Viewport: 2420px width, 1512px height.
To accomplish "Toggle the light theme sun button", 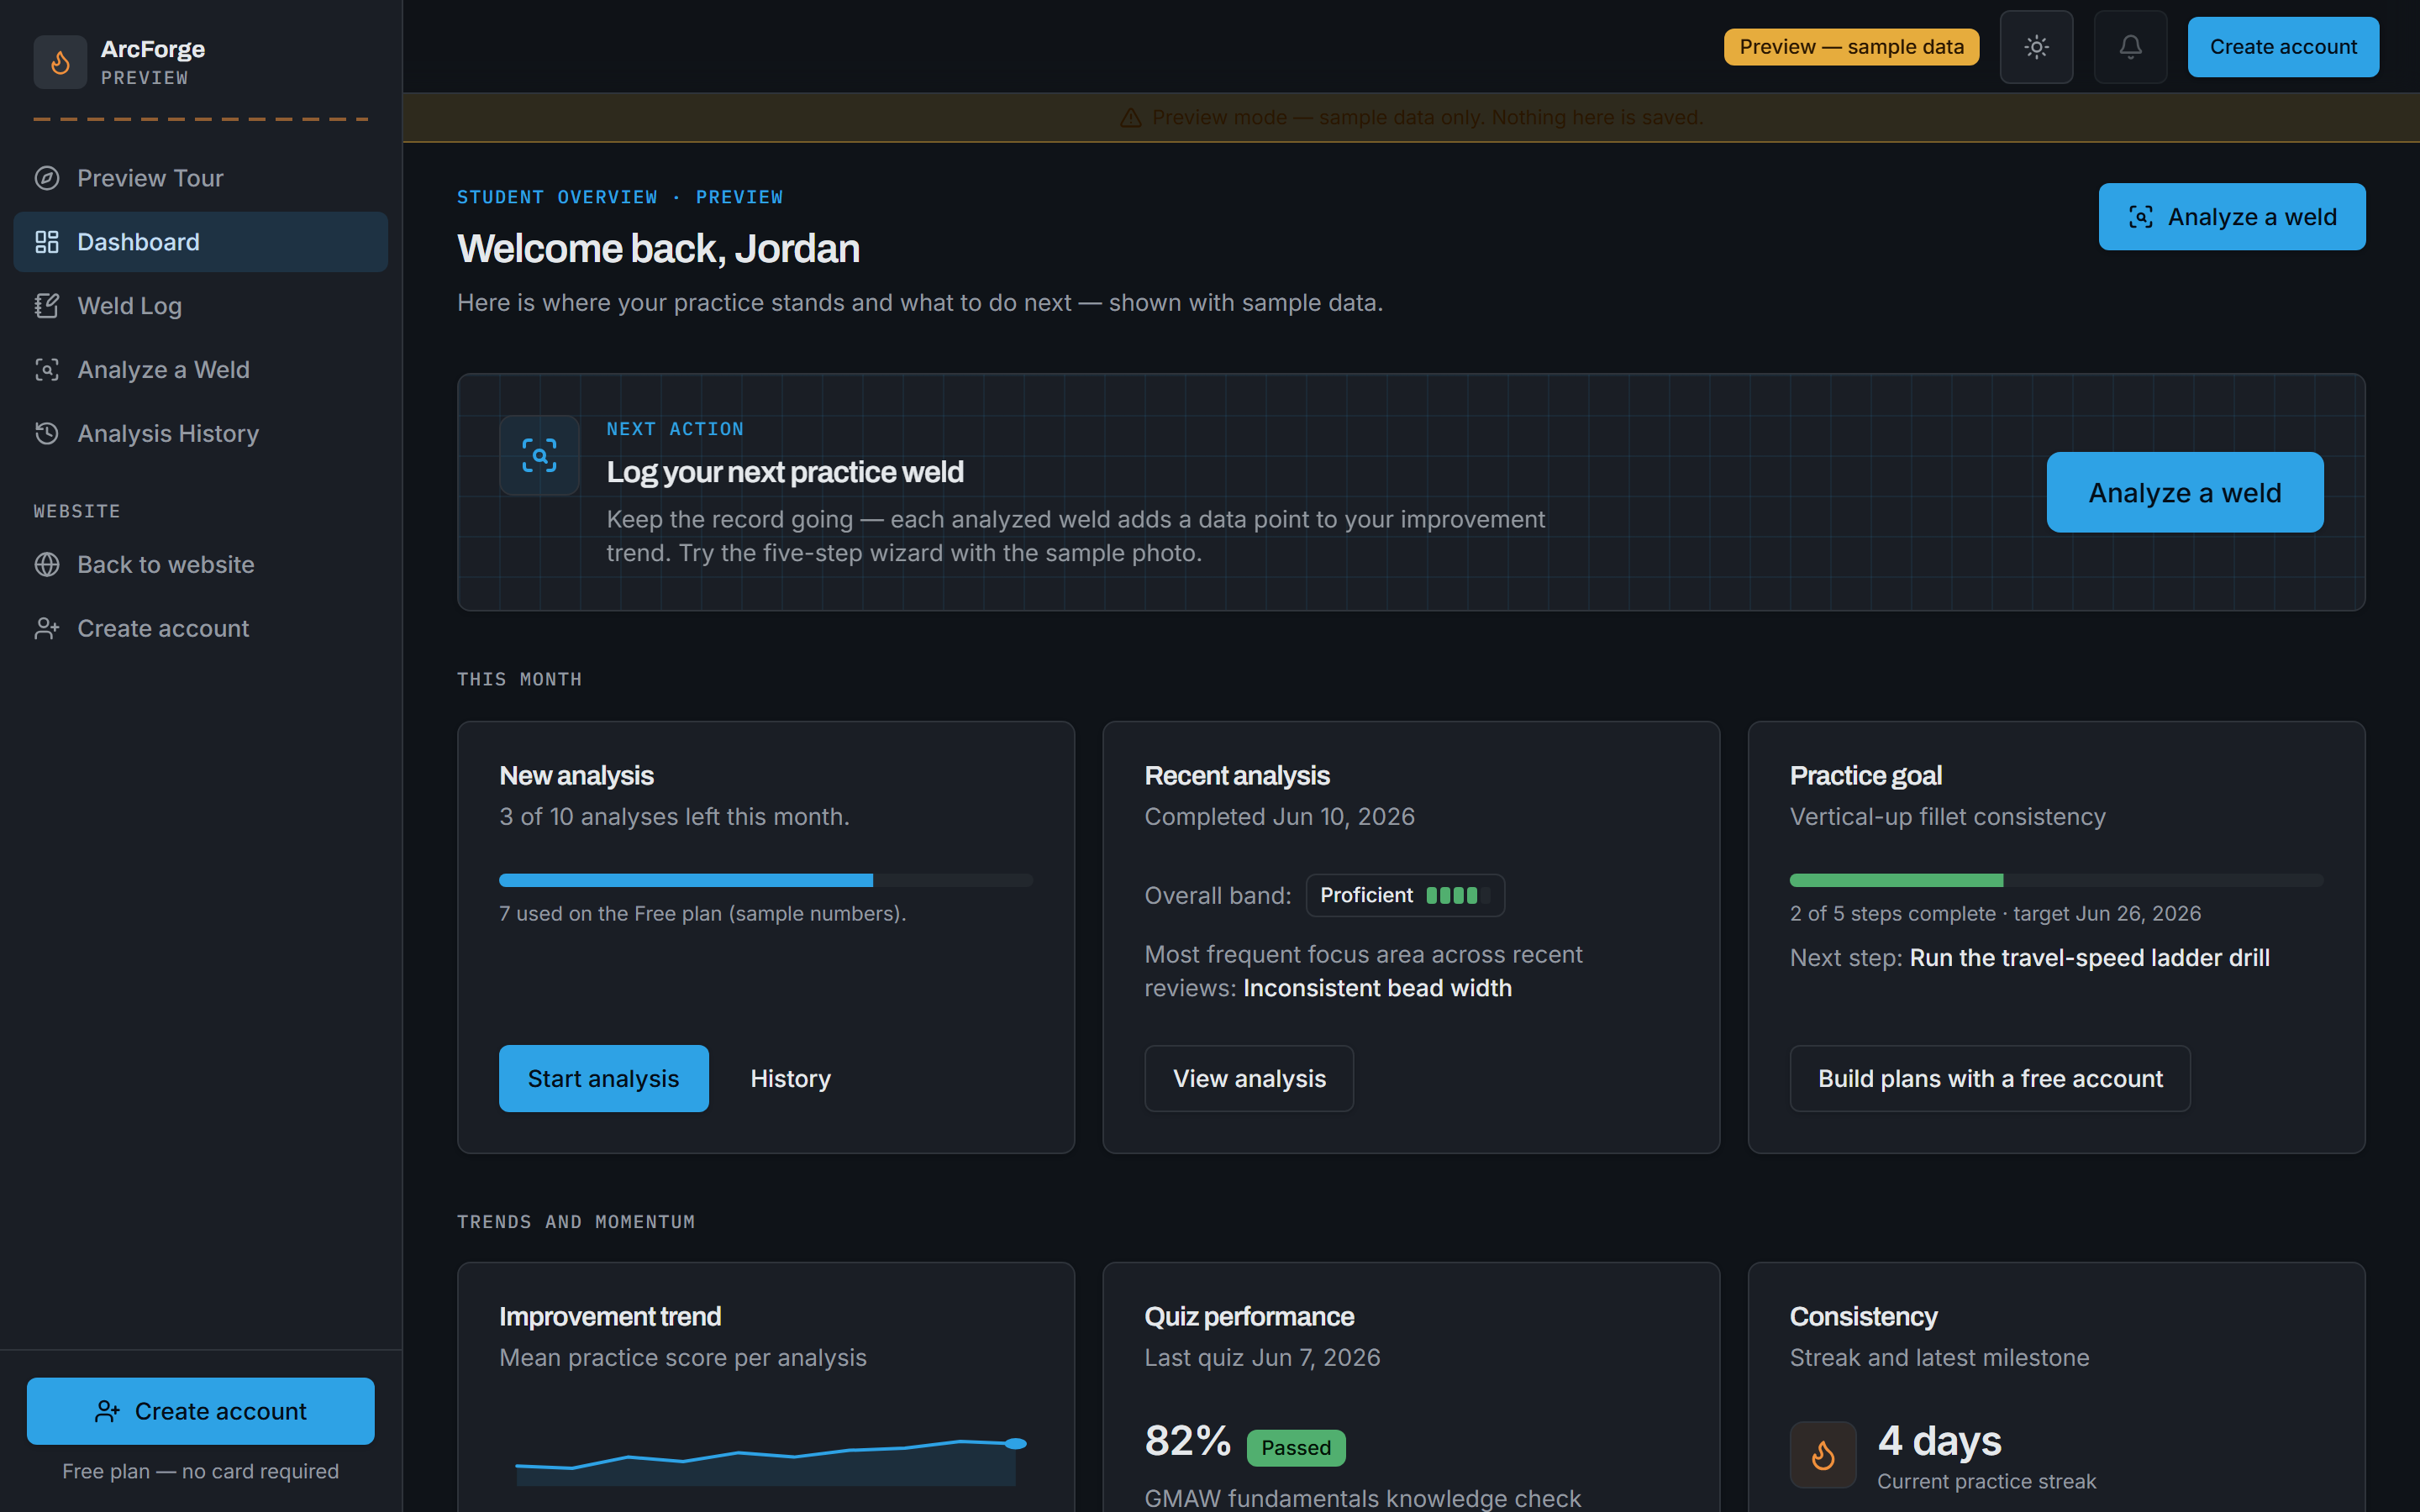I will pos(2036,47).
